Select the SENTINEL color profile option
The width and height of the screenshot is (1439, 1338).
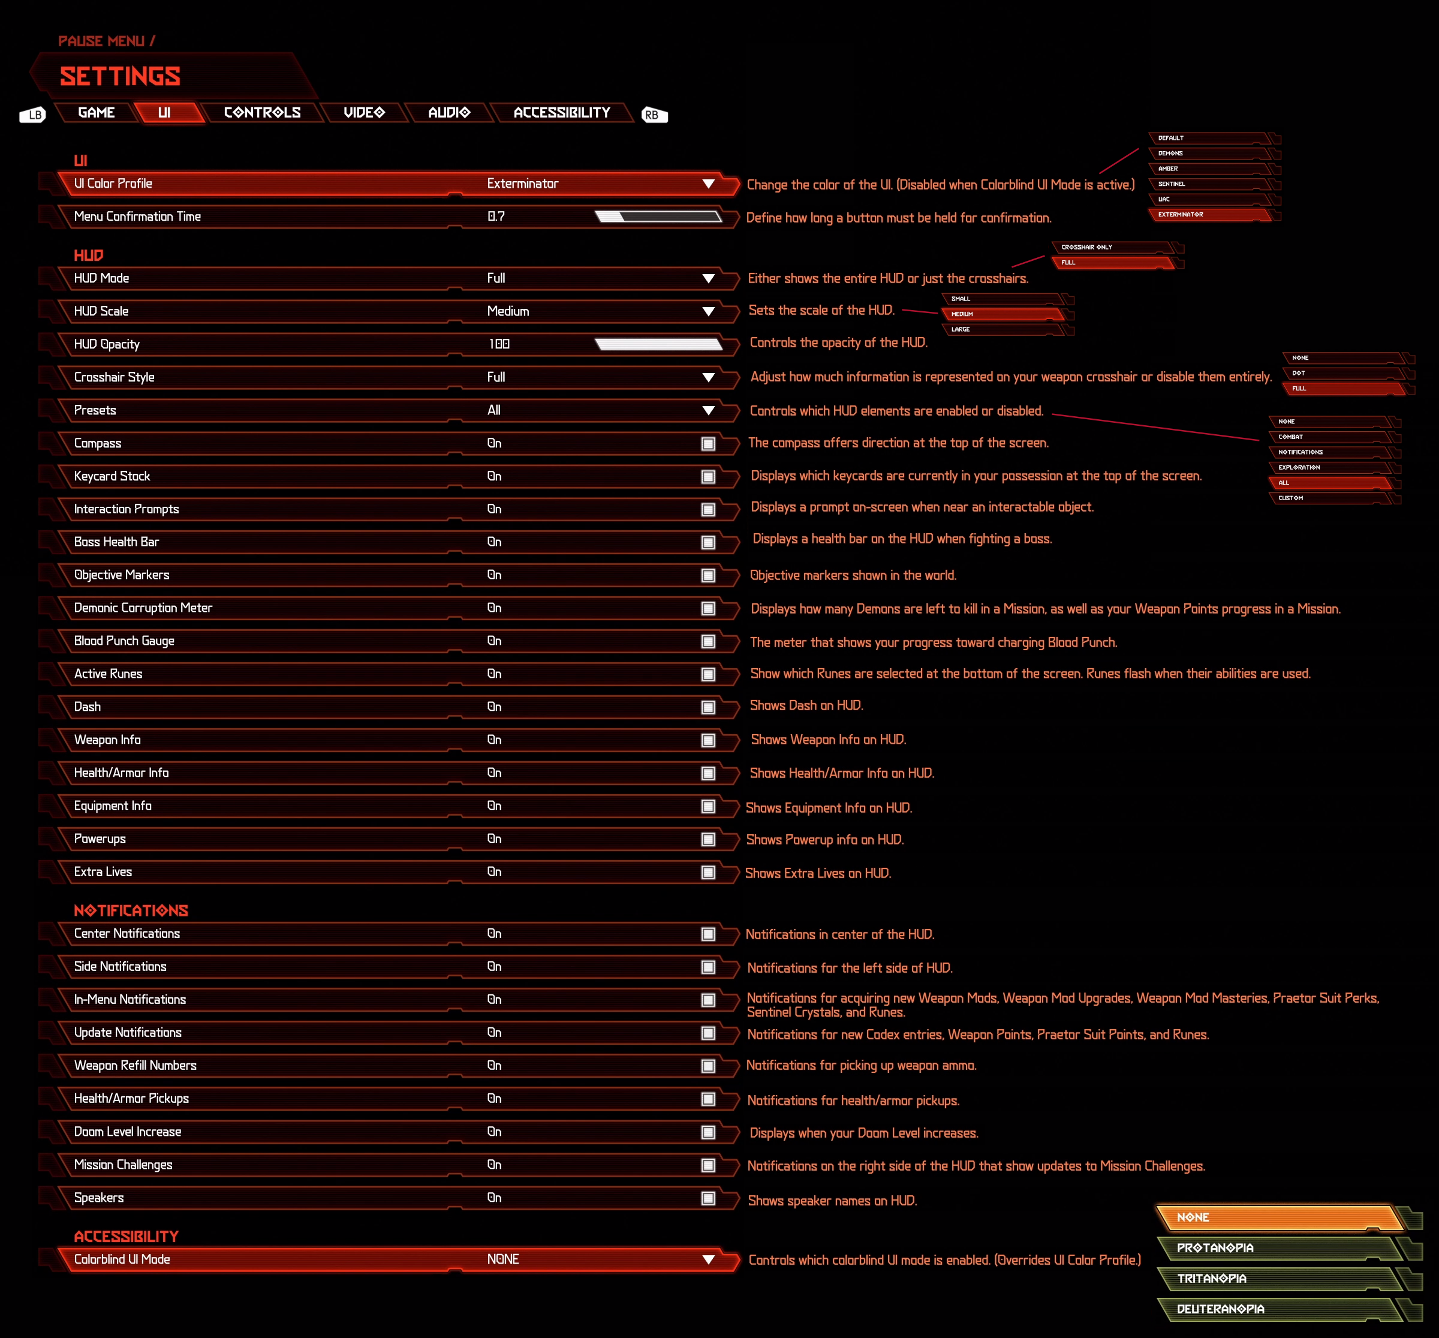[x=1211, y=184]
